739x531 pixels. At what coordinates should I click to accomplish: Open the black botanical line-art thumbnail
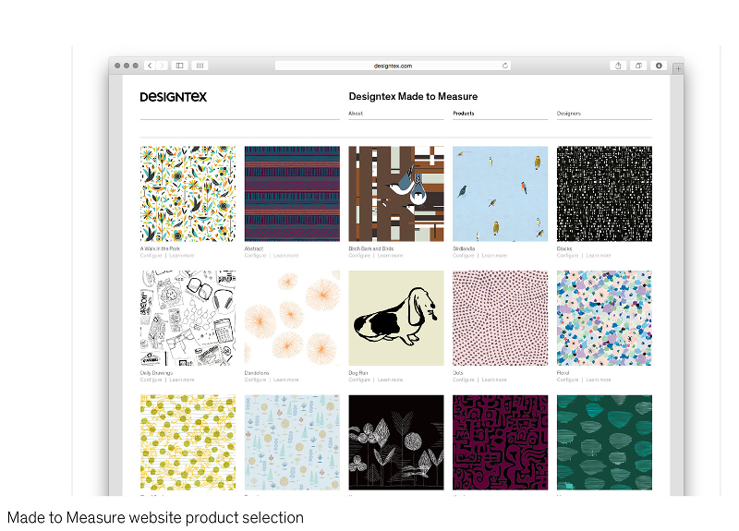(396, 442)
